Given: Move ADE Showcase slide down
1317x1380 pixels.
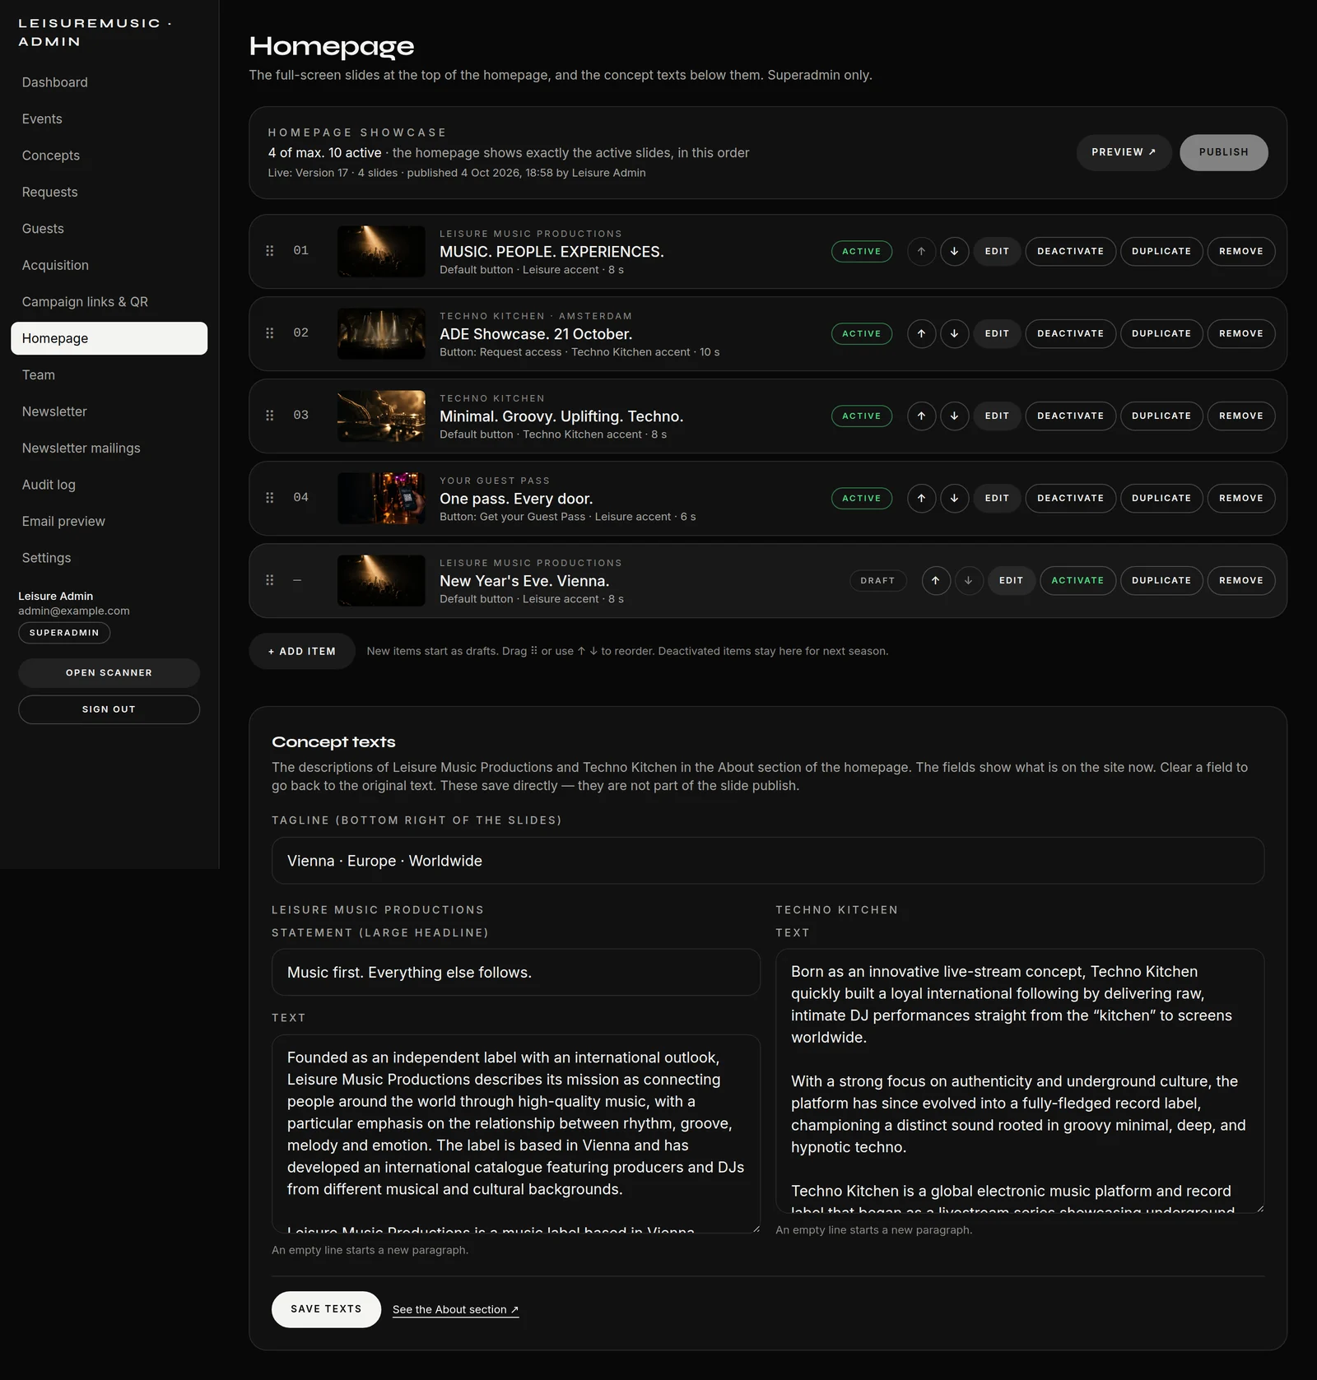Looking at the screenshot, I should tap(954, 333).
